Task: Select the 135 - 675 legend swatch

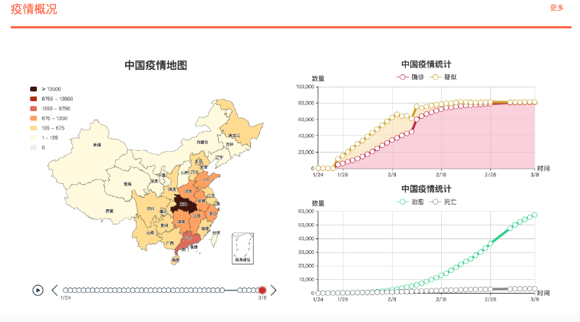Action: click(x=34, y=128)
